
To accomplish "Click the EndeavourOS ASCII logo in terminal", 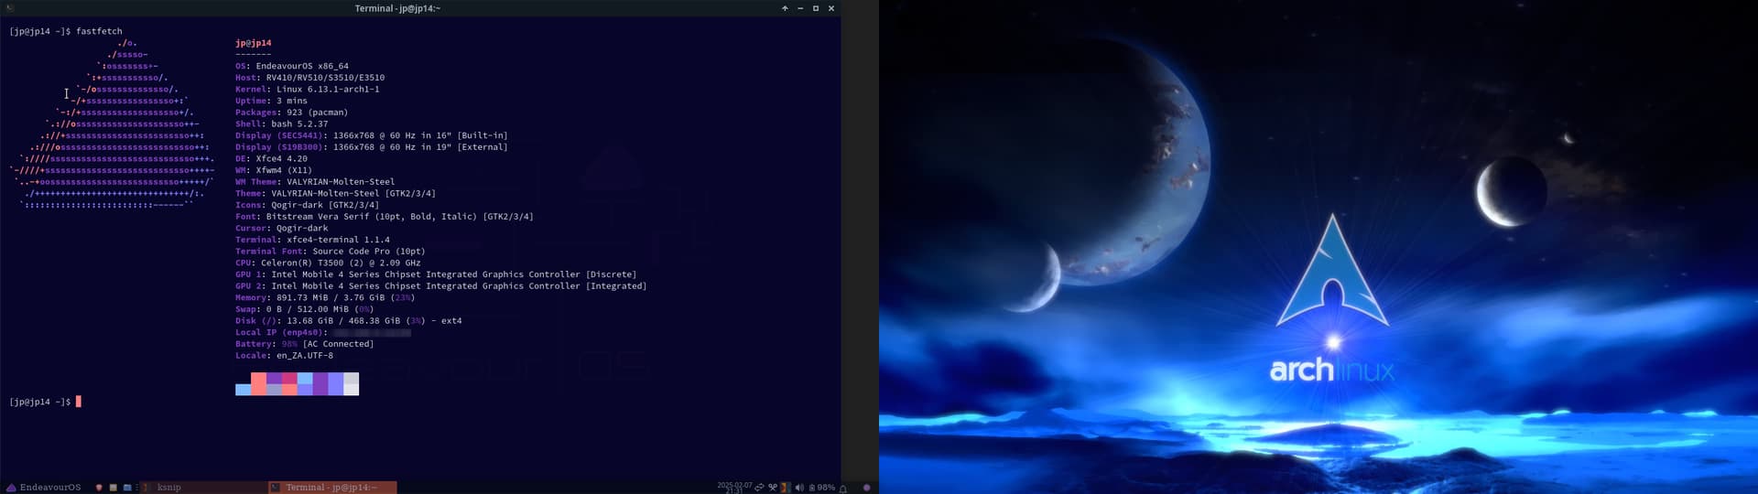I will click(x=112, y=123).
